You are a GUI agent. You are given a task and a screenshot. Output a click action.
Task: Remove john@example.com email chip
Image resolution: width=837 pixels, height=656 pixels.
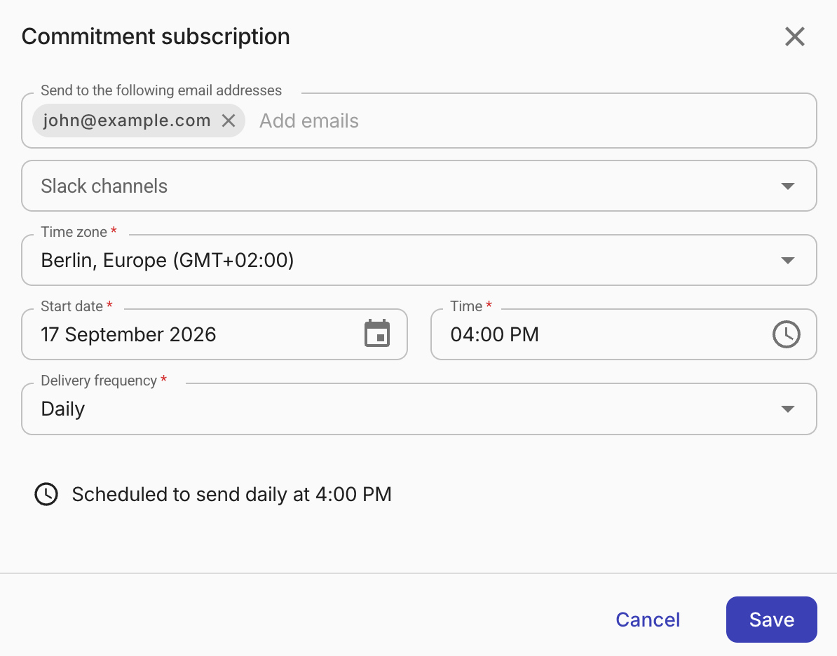229,121
